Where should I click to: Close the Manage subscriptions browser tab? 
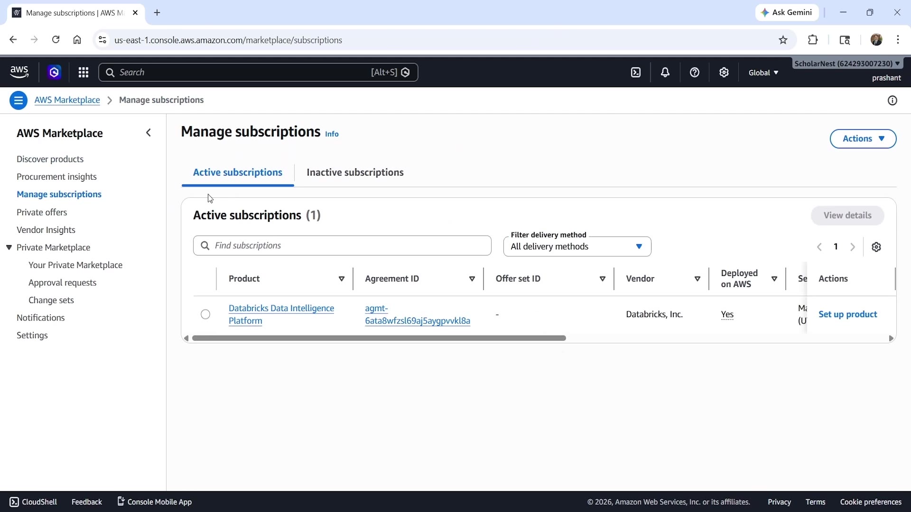click(135, 13)
